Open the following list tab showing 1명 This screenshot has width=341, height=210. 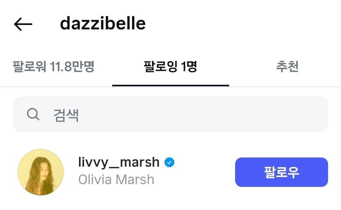tap(171, 67)
